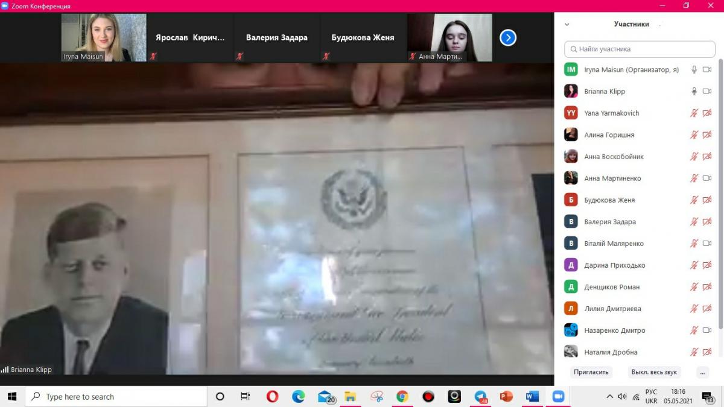Image resolution: width=724 pixels, height=407 pixels.
Task: Click Анна Воскобойник's muted microphone icon
Action: pyautogui.click(x=694, y=157)
